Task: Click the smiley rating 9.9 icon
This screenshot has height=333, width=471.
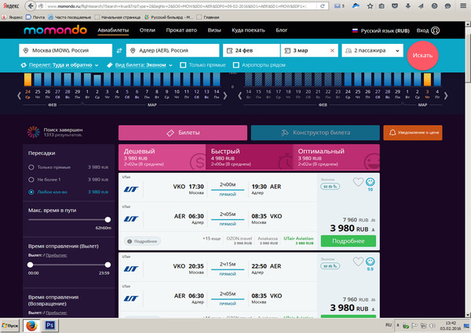Action: coord(370,262)
